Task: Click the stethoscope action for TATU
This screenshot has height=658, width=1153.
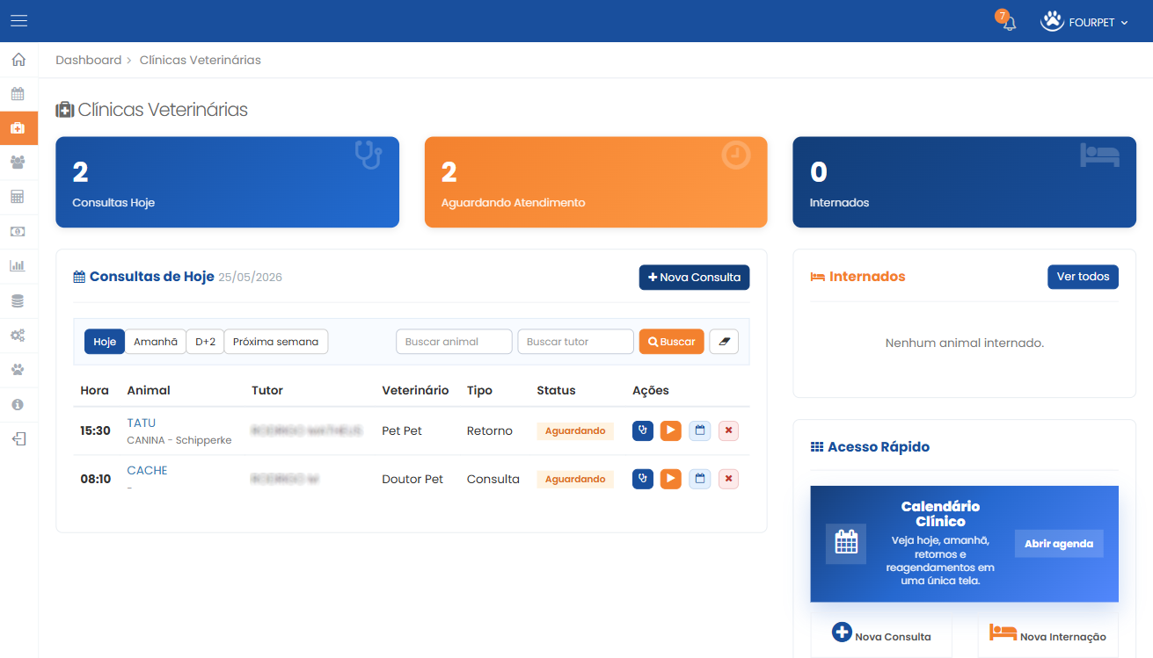Action: [x=643, y=431]
